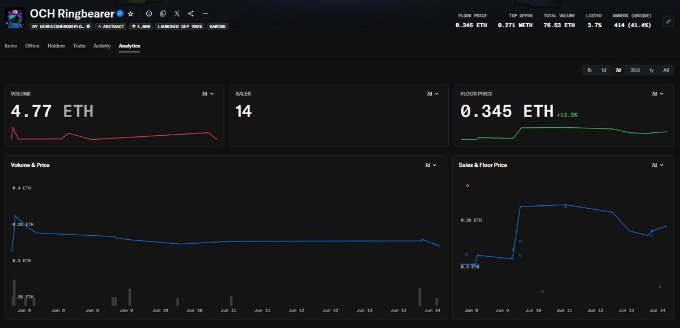Click the 4.77 ETH volume value
The width and height of the screenshot is (680, 328).
tap(52, 111)
